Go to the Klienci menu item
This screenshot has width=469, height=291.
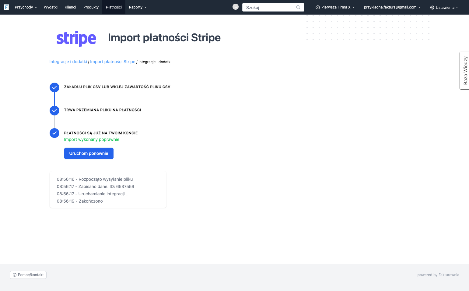tap(70, 7)
